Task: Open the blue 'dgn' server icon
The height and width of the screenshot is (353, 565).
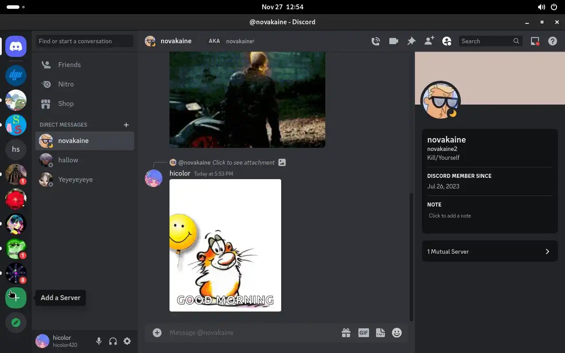Action: 16,75
